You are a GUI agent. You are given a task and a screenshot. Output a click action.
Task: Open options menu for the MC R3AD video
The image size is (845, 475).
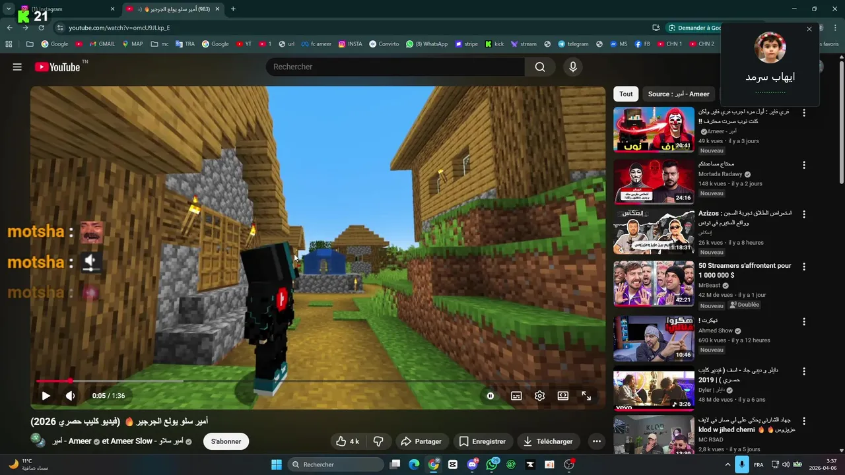click(x=804, y=422)
